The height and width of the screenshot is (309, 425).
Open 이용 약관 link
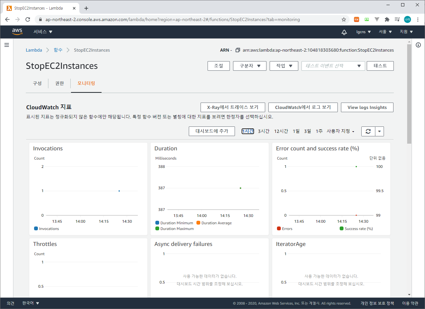pyautogui.click(x=410, y=303)
